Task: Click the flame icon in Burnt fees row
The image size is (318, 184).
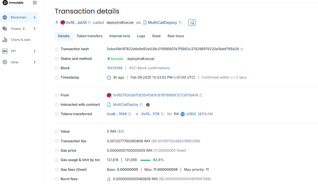Action: (109, 179)
